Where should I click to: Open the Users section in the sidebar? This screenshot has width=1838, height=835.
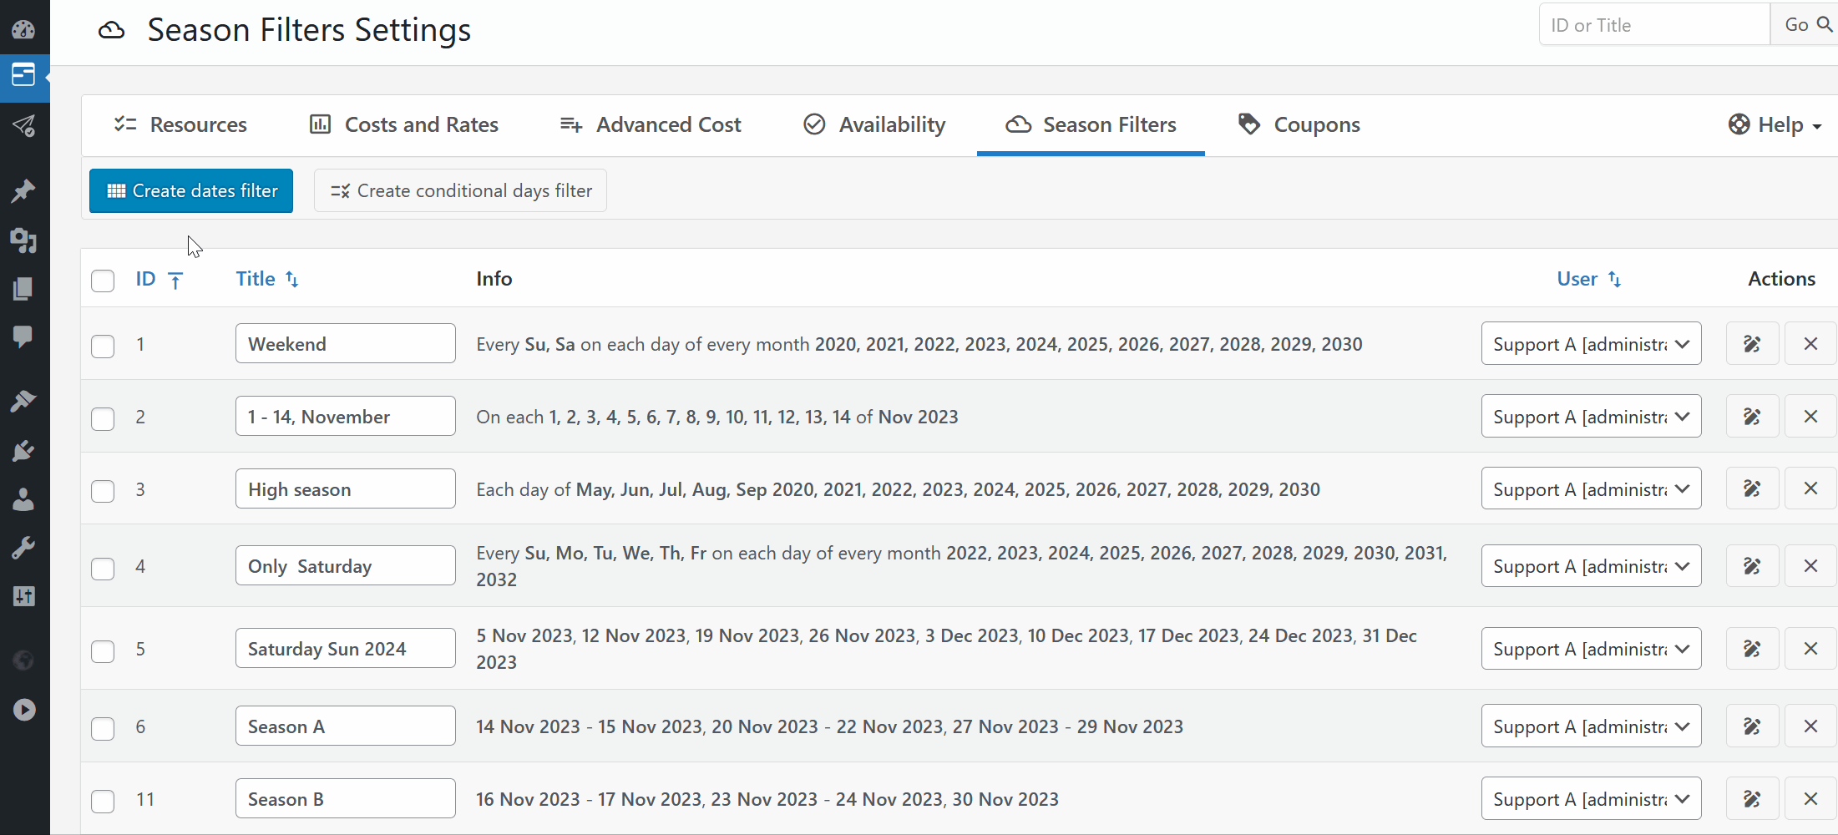[23, 499]
